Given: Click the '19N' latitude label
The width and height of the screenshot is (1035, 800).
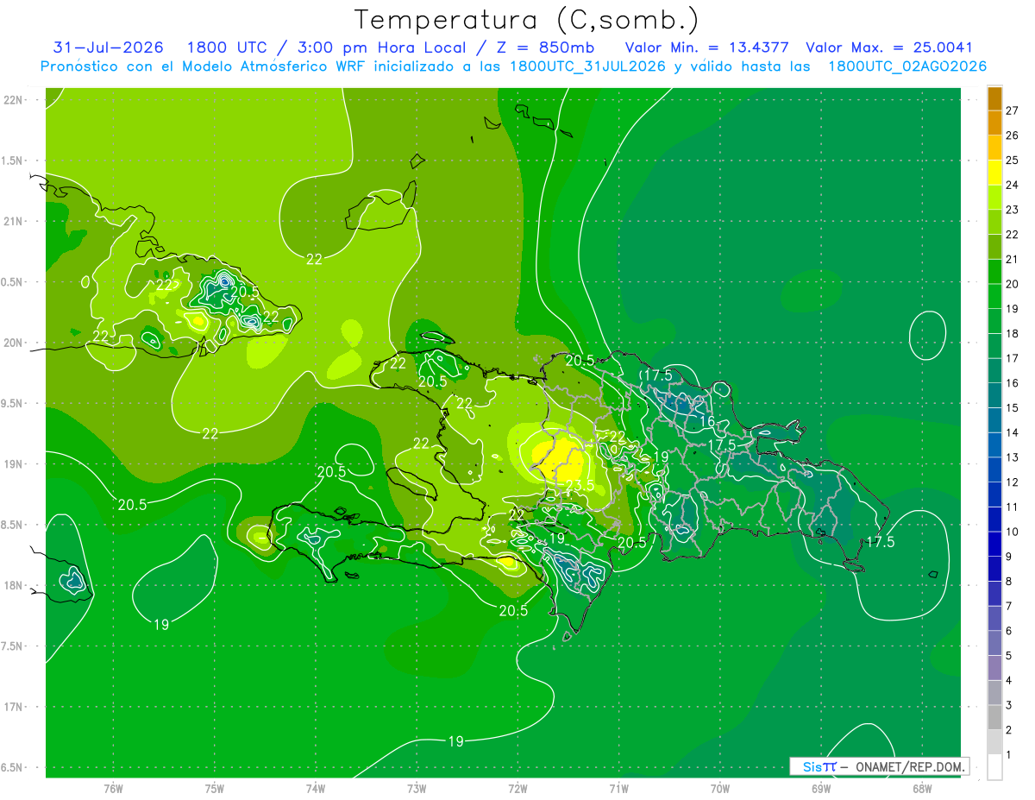Looking at the screenshot, I should point(14,464).
